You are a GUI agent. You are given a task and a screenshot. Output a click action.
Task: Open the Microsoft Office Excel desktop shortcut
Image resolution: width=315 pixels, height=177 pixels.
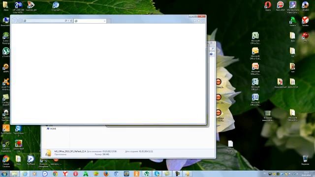[255, 38]
